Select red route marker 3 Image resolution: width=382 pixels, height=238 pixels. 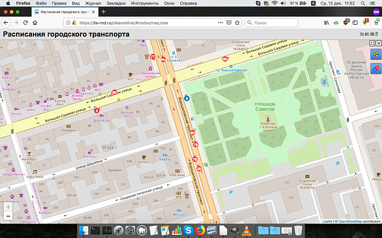(96, 111)
